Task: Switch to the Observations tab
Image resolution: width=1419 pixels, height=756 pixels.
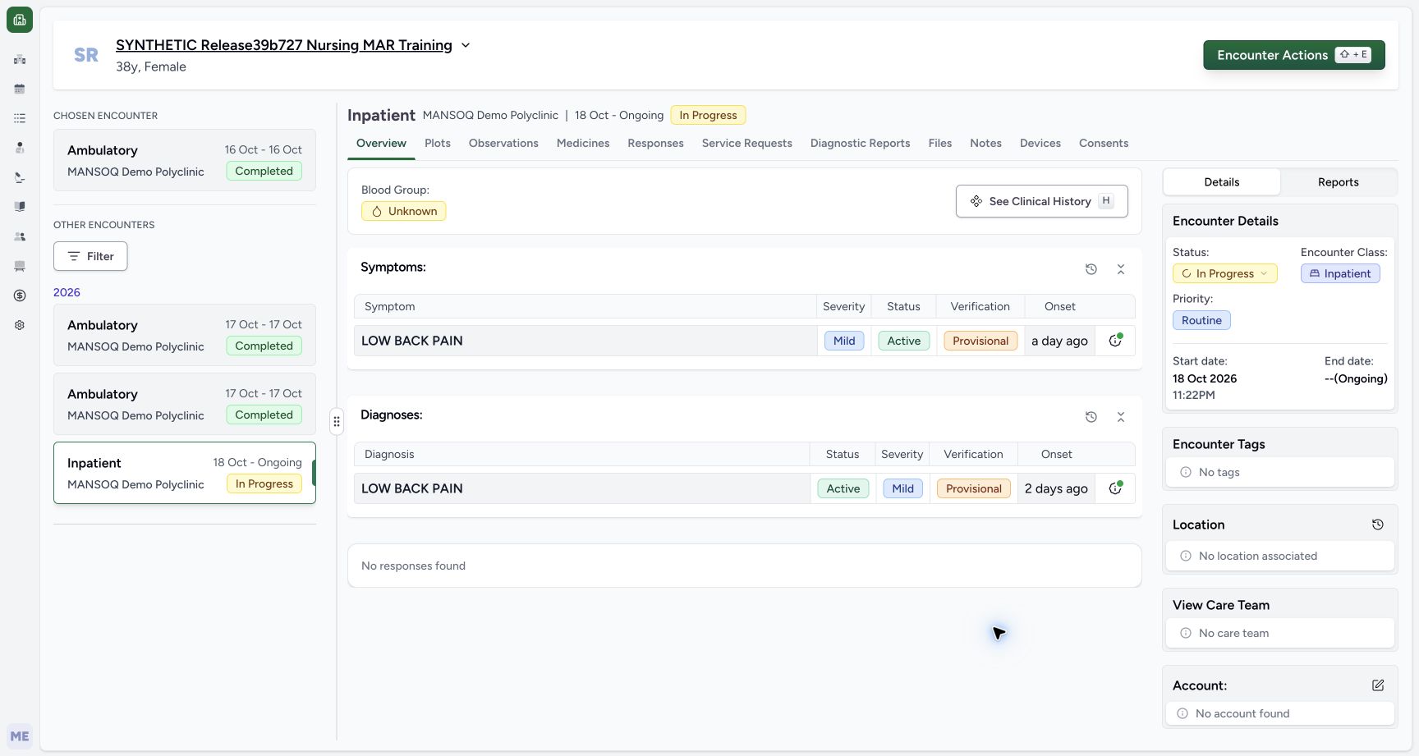Action: coord(503,143)
